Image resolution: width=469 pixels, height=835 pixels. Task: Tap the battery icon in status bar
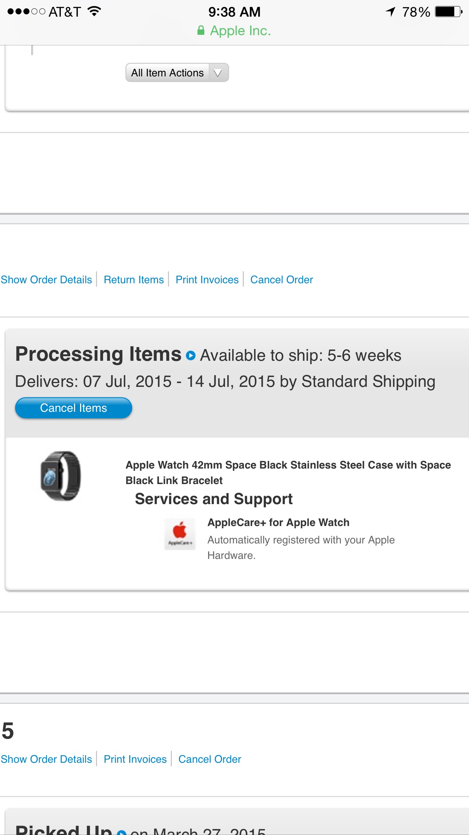[448, 12]
